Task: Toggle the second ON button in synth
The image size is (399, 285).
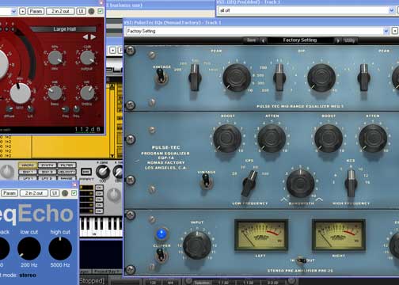Action: pyautogui.click(x=99, y=193)
